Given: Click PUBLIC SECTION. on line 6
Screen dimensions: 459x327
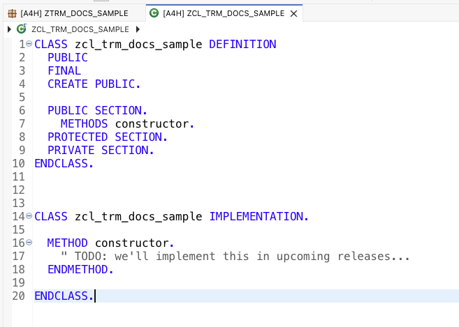Looking at the screenshot, I should click(x=97, y=110).
